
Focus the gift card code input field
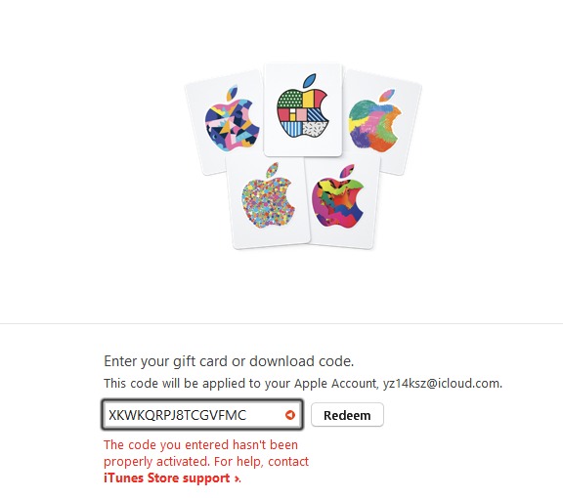pyautogui.click(x=202, y=415)
